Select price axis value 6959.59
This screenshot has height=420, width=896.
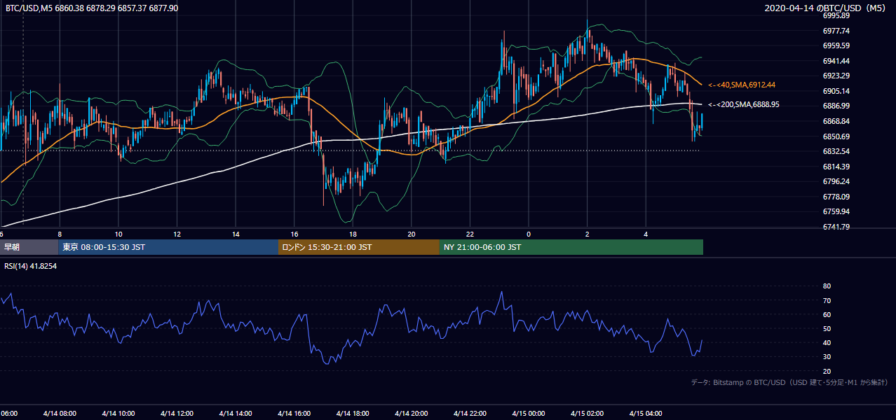click(x=836, y=45)
